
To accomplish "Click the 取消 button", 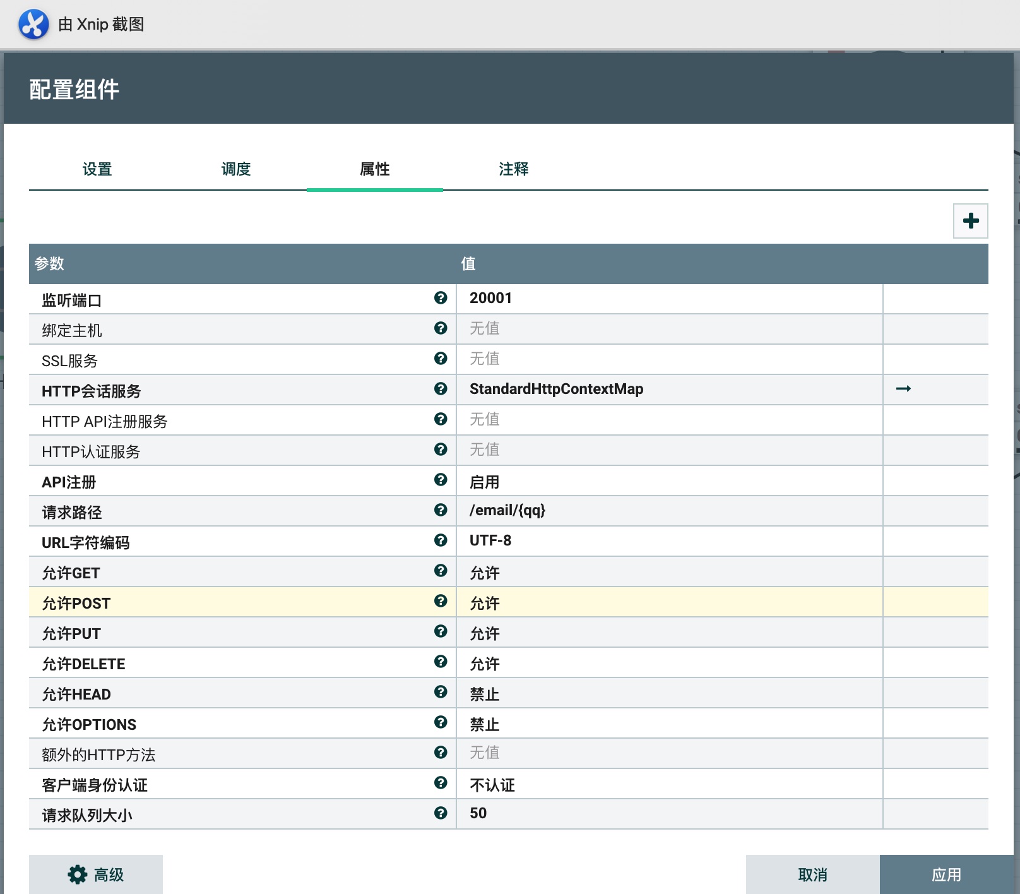I will [812, 874].
